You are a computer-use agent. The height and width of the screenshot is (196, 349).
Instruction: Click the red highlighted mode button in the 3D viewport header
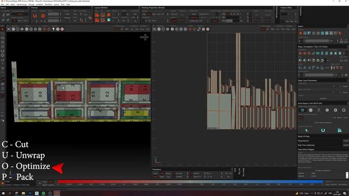[117, 29]
